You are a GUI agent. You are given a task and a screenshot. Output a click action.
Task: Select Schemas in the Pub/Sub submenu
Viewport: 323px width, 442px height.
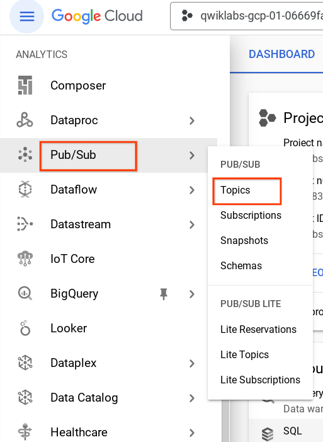pos(241,265)
